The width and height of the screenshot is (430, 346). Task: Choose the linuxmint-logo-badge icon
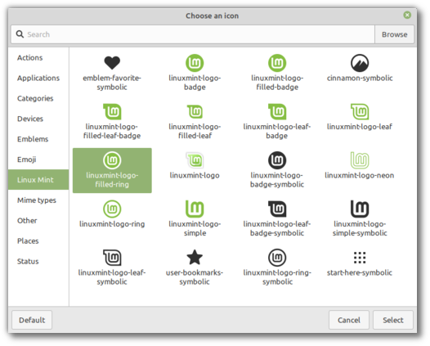coord(195,63)
